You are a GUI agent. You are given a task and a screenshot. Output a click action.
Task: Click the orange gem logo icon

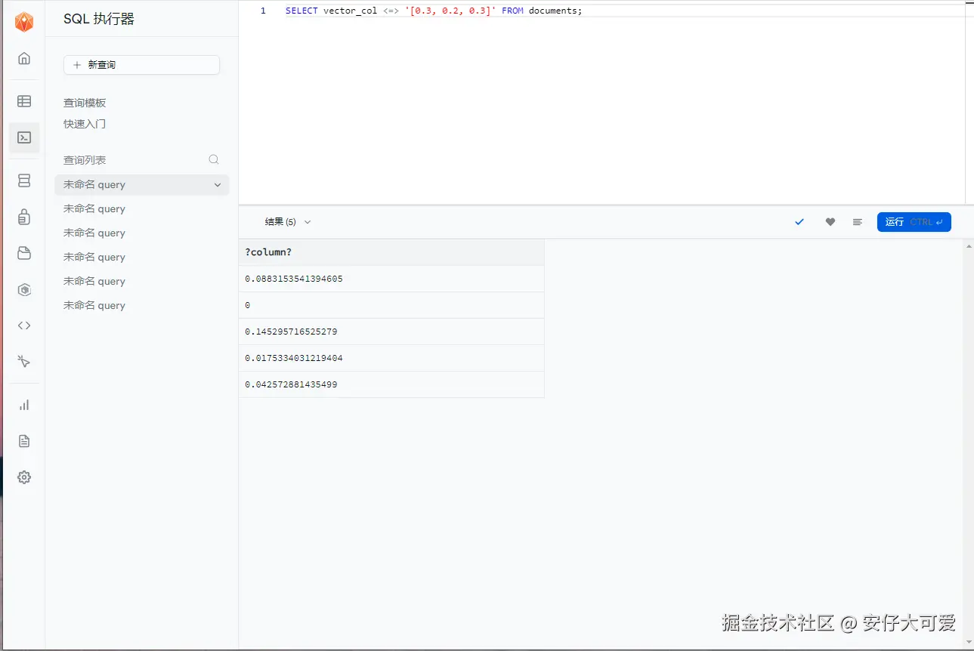24,22
